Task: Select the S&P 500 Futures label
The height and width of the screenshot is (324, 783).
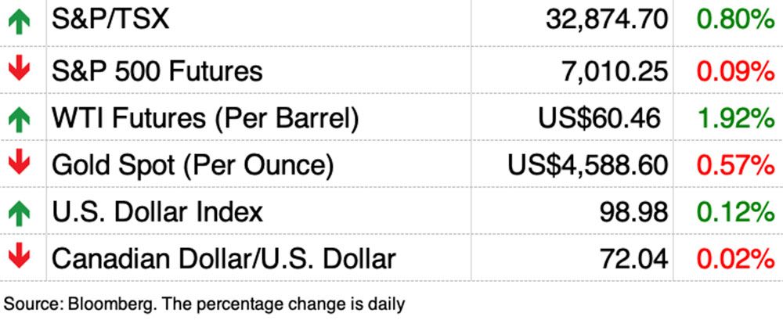Action: tap(157, 71)
